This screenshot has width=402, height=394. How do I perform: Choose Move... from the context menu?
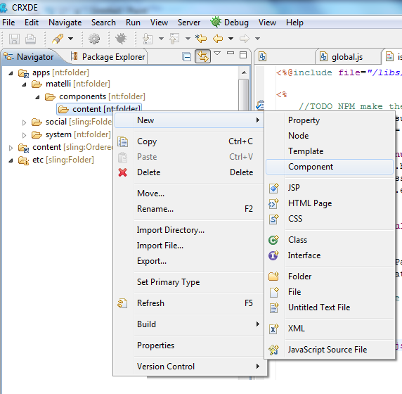(188, 193)
